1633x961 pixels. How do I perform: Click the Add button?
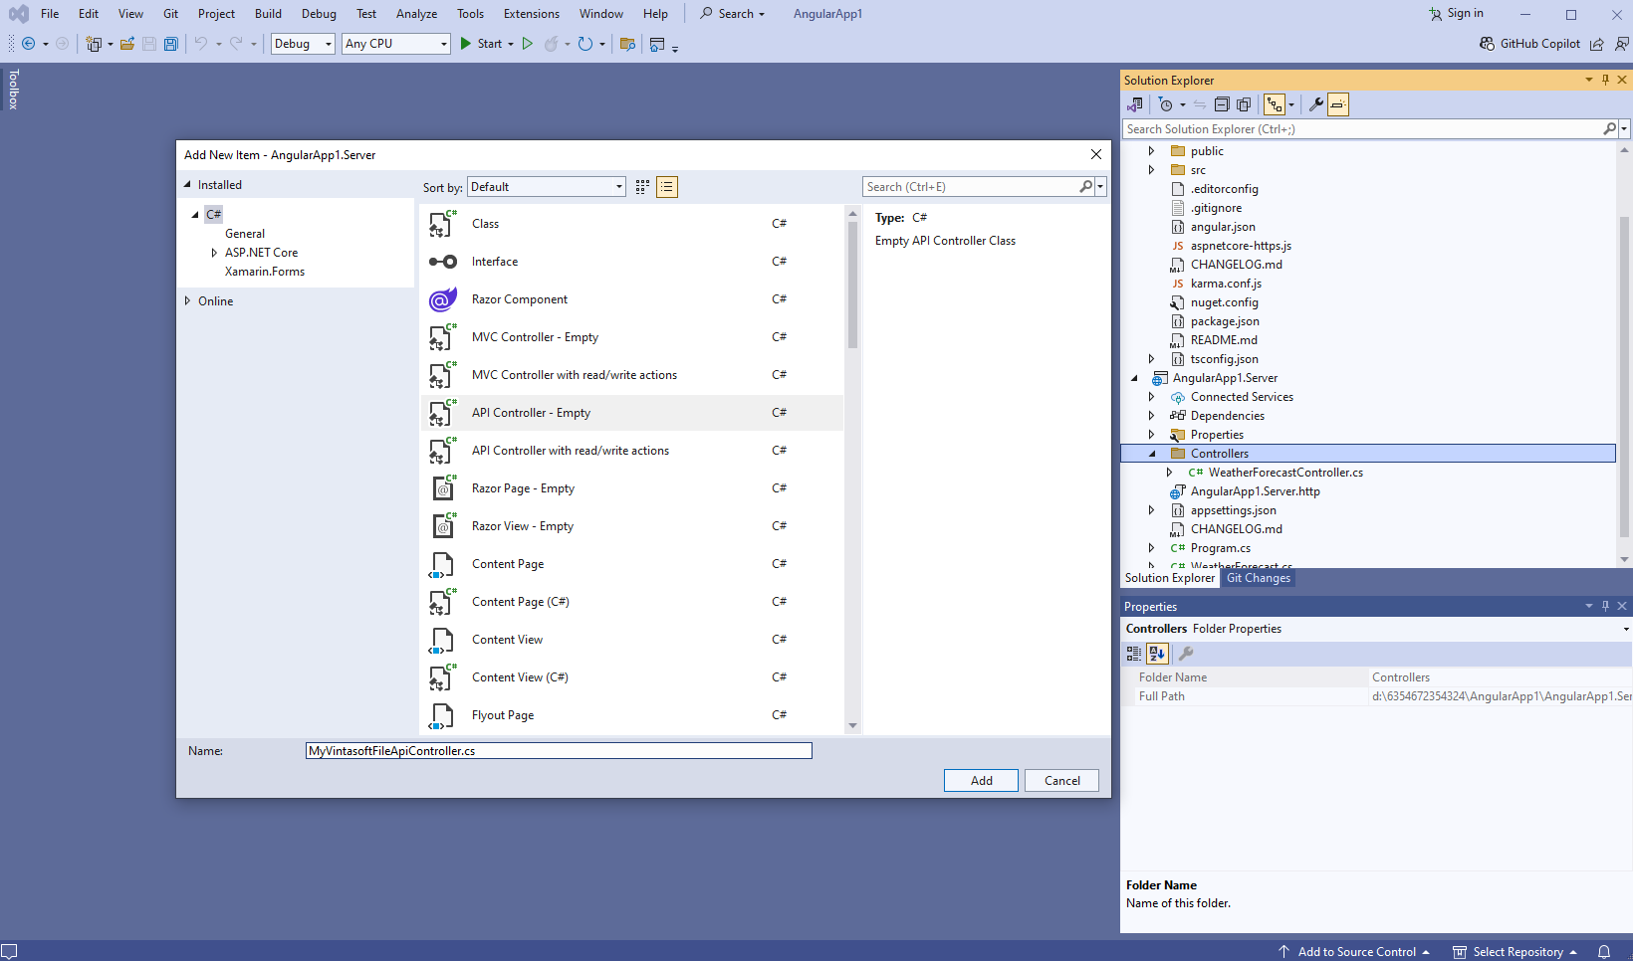pos(981,781)
